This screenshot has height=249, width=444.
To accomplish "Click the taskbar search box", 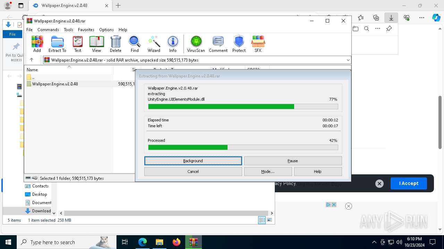I will 66,242.
